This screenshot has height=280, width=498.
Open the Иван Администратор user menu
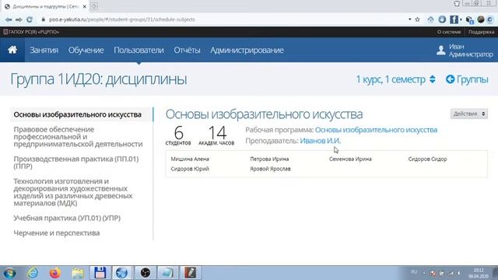(465, 50)
